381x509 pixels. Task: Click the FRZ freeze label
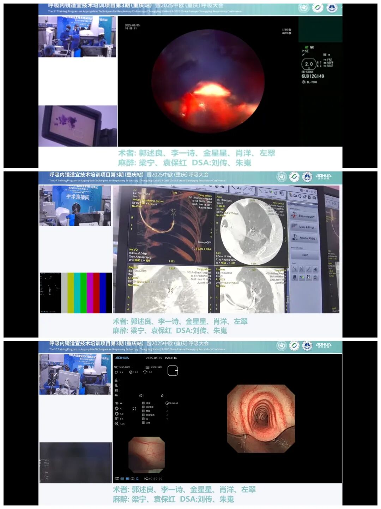pyautogui.click(x=329, y=59)
